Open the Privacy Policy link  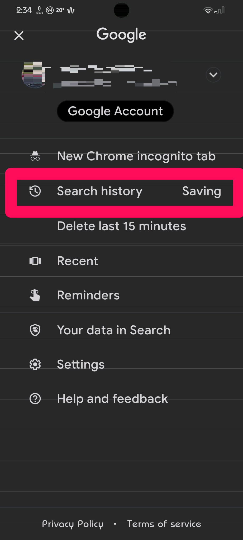[x=73, y=524]
